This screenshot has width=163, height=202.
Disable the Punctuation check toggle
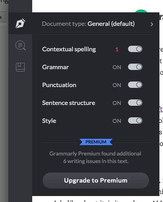click(x=135, y=85)
